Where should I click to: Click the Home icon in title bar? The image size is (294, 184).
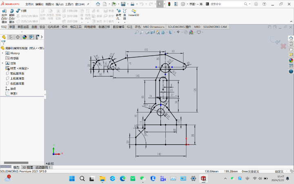click(x=98, y=4)
